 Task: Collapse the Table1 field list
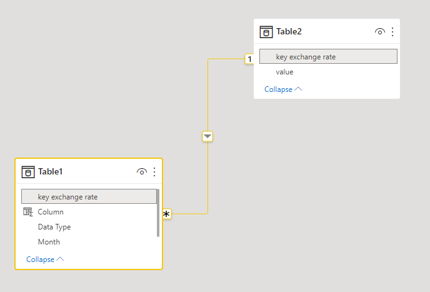coord(45,259)
